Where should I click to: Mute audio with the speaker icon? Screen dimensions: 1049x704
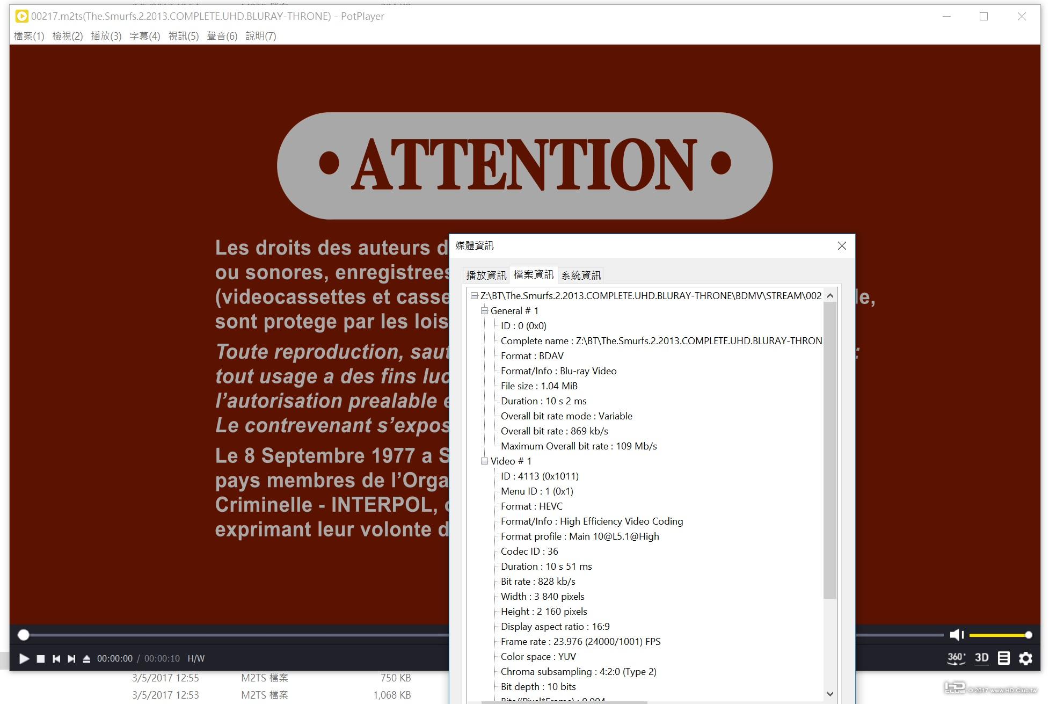(x=956, y=635)
